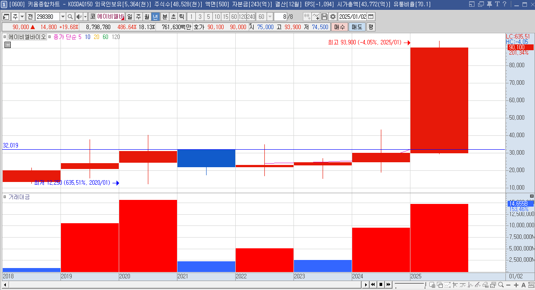Click the title bar duplicate window icon
The height and width of the screenshot is (290, 535).
pos(481,4)
